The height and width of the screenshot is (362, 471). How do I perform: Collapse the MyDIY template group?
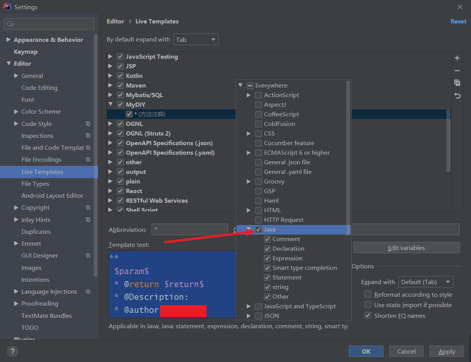pos(111,104)
